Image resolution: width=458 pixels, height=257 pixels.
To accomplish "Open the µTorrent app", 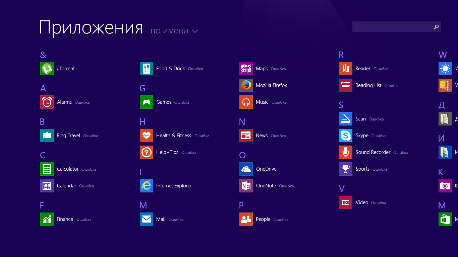I will pos(47,69).
